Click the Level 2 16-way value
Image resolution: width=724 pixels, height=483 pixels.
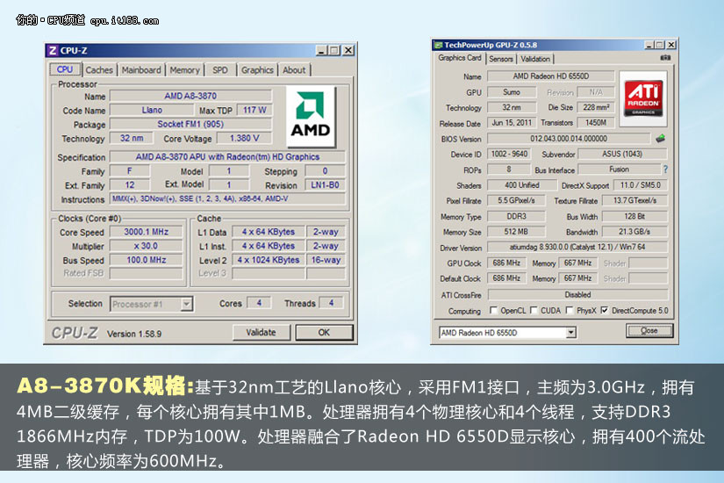(x=326, y=260)
